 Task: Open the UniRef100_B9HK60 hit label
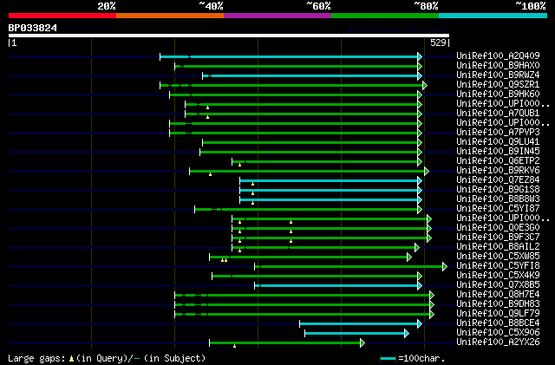tap(498, 95)
